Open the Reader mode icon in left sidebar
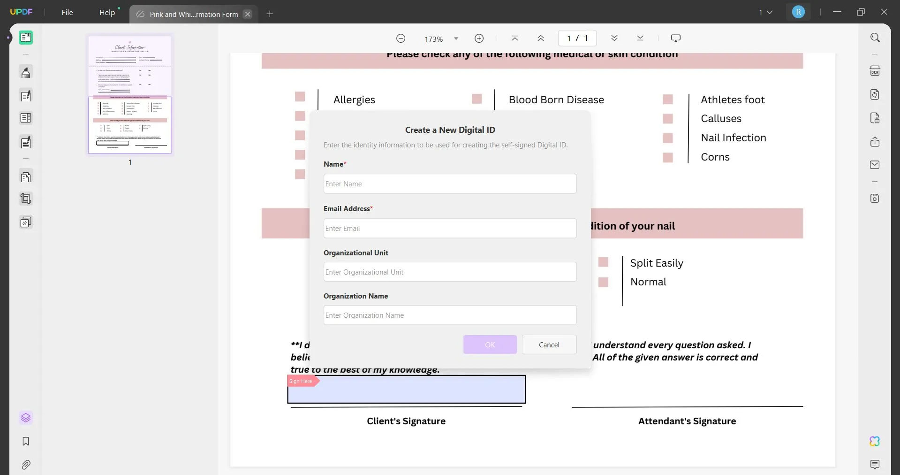 (x=26, y=38)
